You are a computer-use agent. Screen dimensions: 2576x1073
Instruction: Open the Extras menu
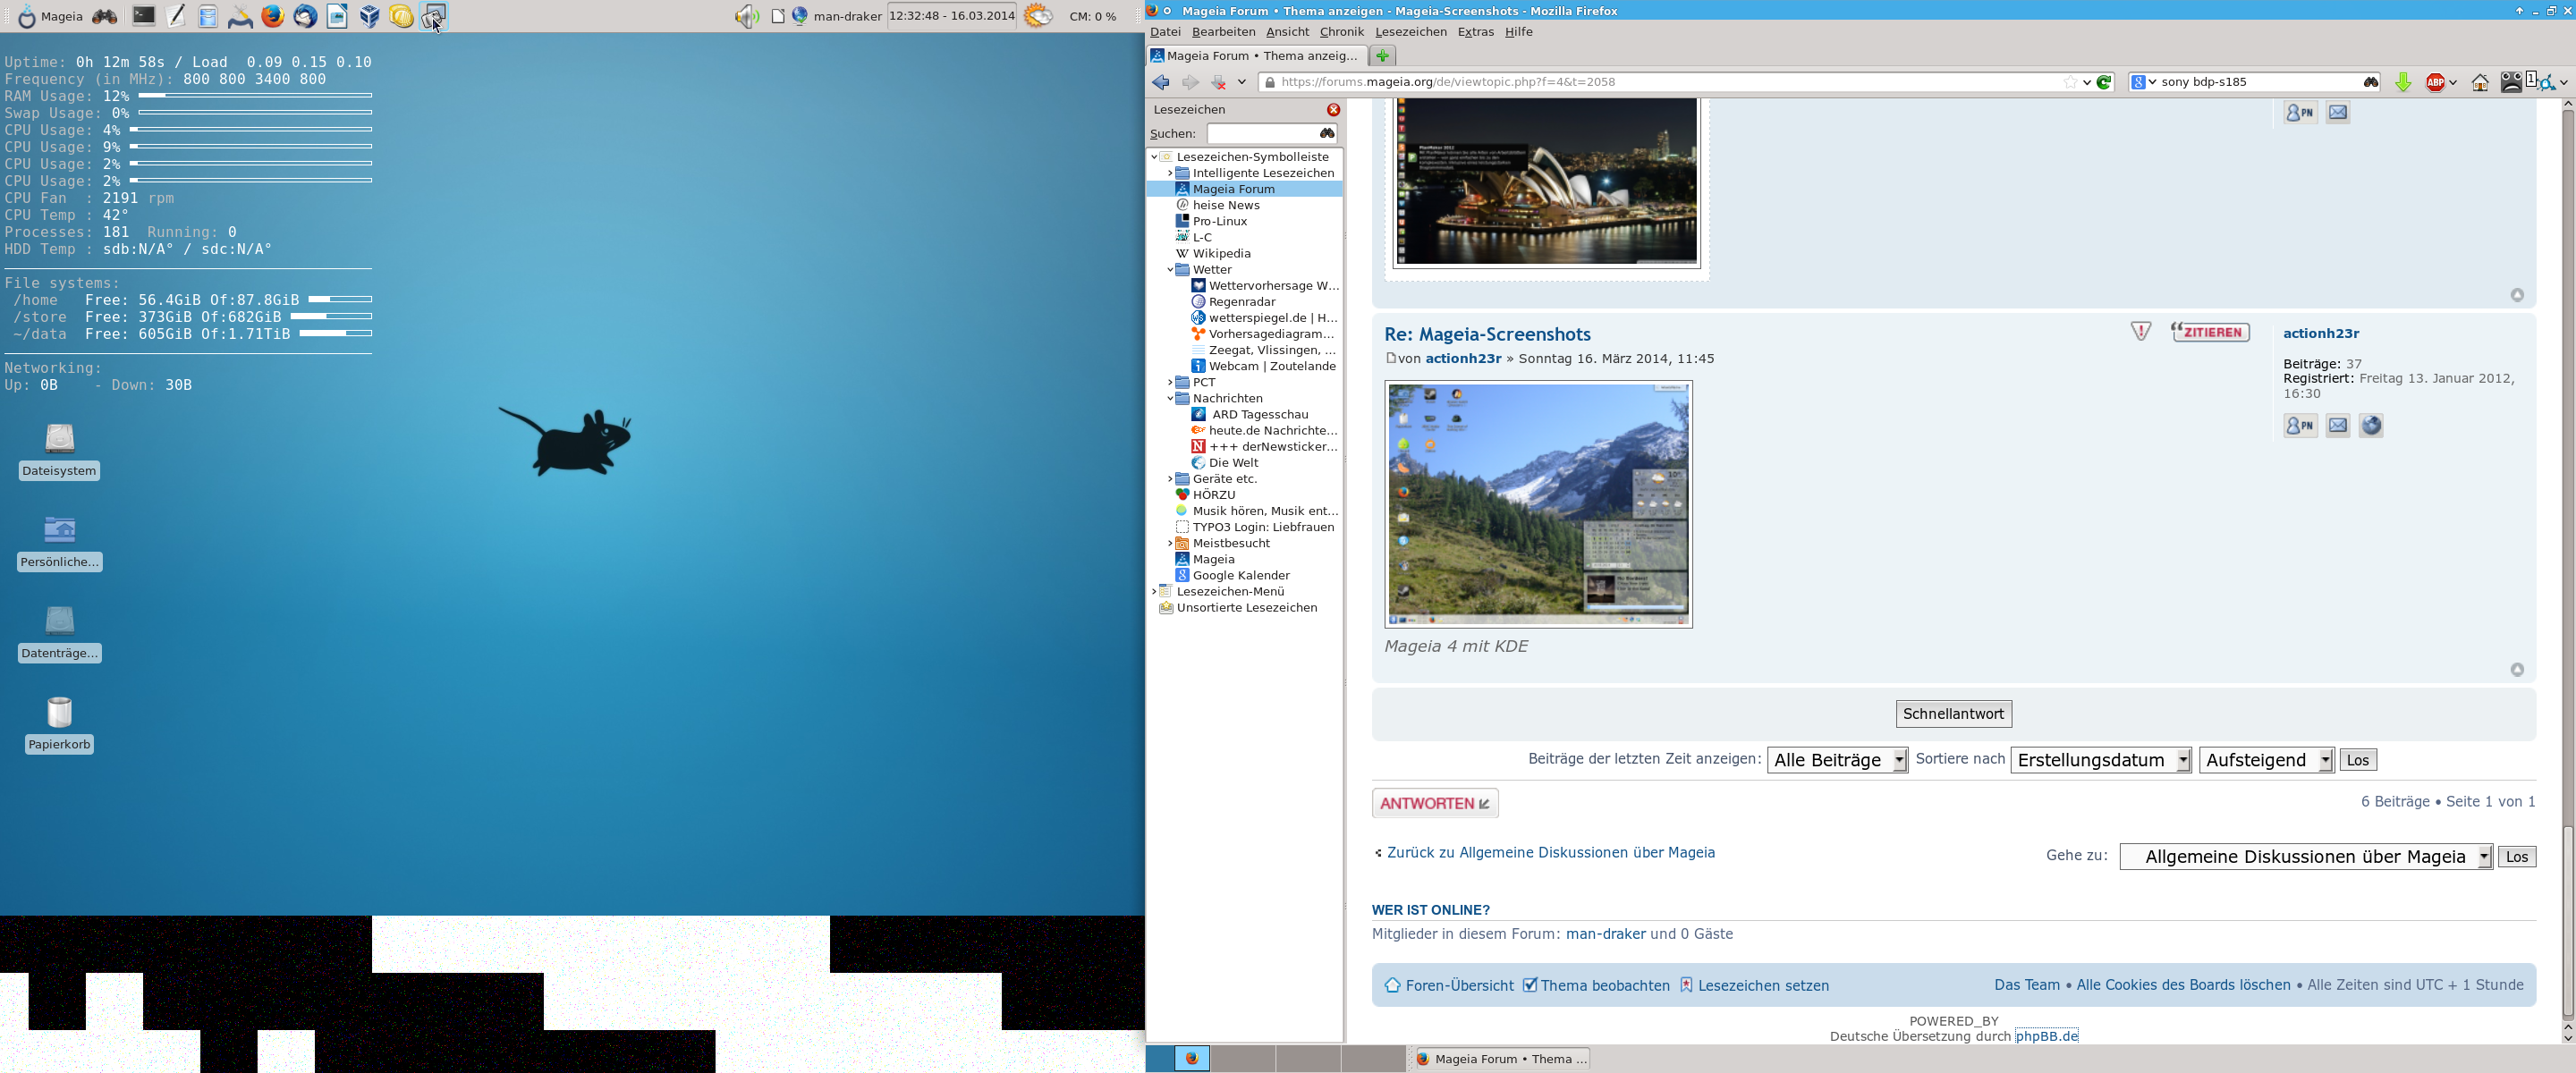(1475, 32)
